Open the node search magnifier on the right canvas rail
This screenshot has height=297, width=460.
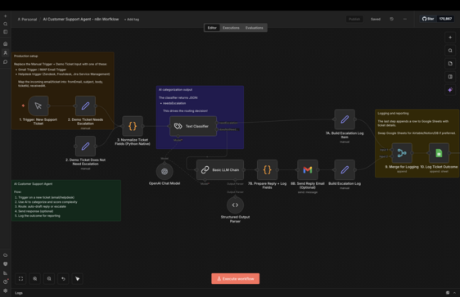pyautogui.click(x=450, y=51)
